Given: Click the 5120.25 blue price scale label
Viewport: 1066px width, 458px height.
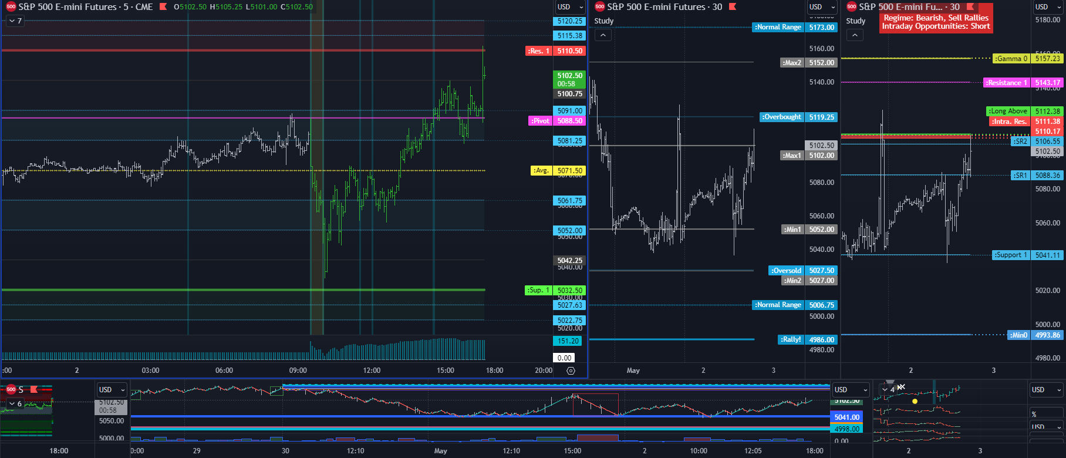Looking at the screenshot, I should pyautogui.click(x=570, y=21).
